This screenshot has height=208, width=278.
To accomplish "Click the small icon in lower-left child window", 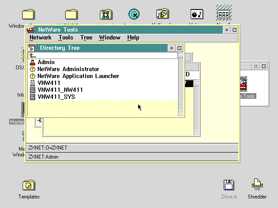I will click(40, 120).
